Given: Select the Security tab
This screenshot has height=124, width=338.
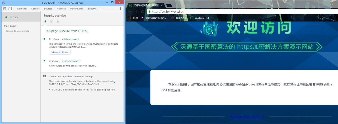Looking at the screenshot, I should (x=92, y=9).
